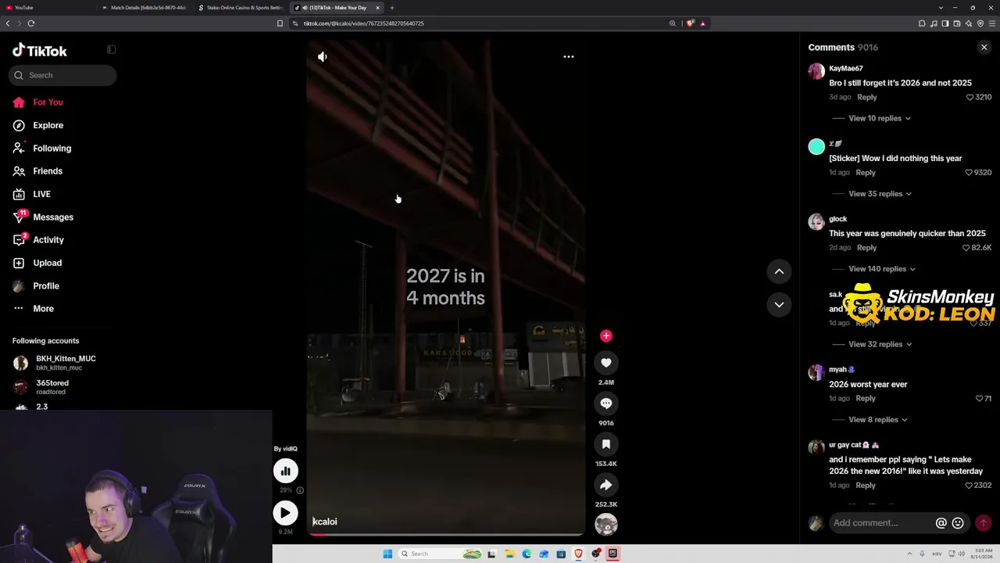The height and width of the screenshot is (563, 1000).
Task: Switch to the YouTube browser tab
Action: coord(47,8)
